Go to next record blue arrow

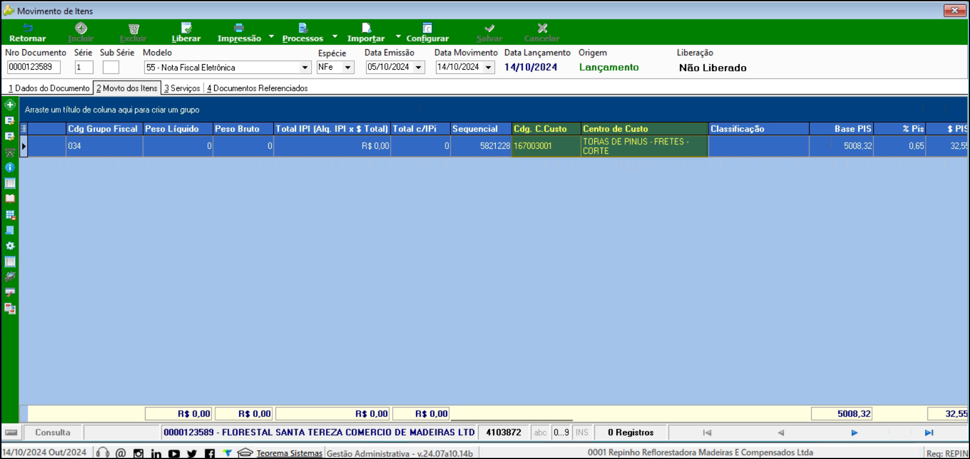pyautogui.click(x=854, y=432)
